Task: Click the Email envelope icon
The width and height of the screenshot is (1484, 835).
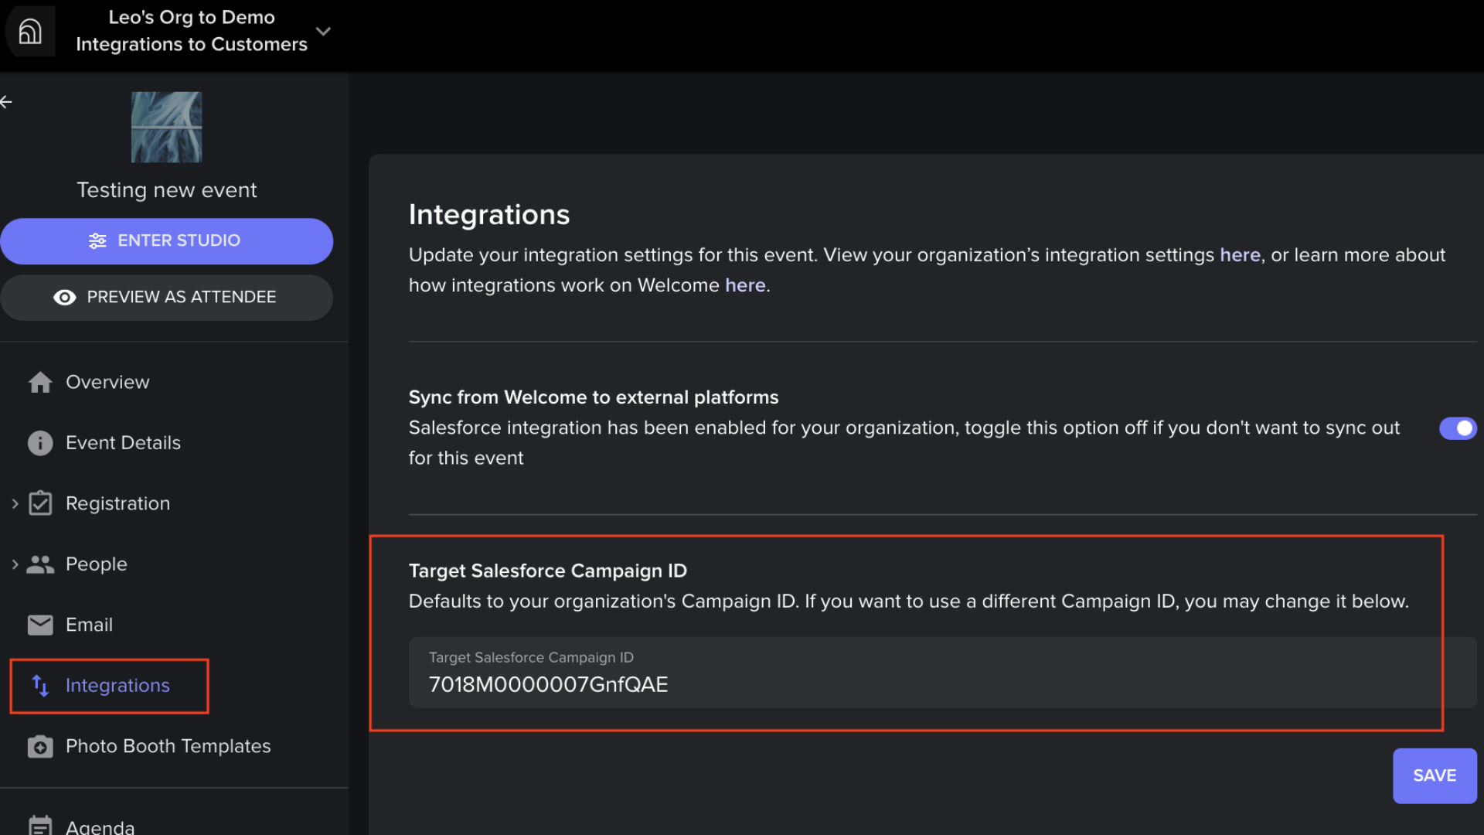Action: point(40,625)
